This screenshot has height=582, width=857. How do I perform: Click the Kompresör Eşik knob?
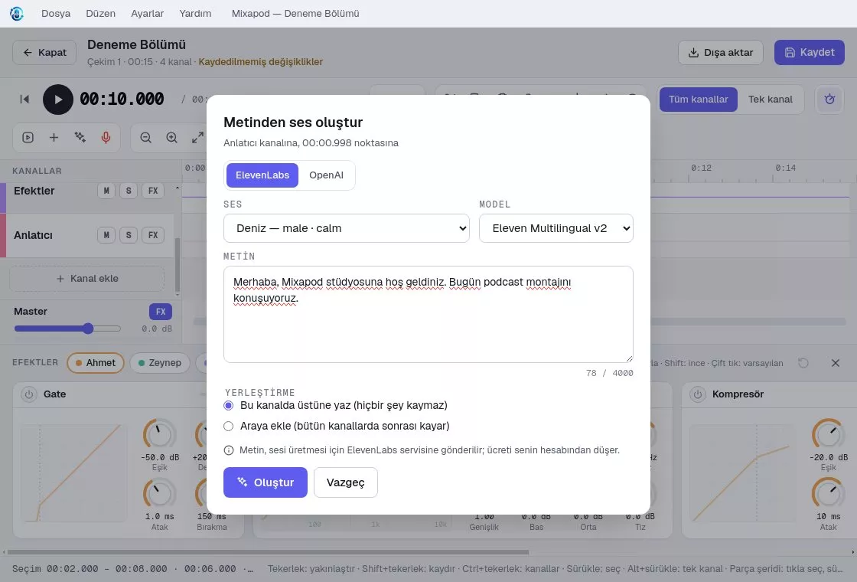(x=829, y=435)
